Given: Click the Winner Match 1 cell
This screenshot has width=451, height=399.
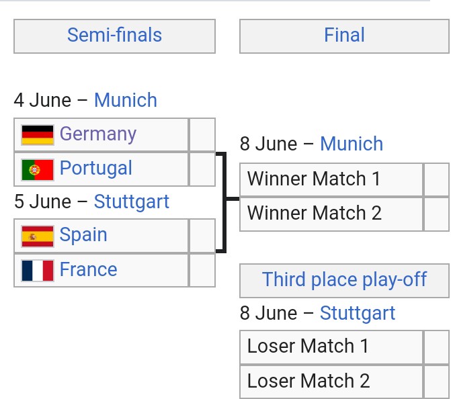Looking at the screenshot, I should pos(331,180).
